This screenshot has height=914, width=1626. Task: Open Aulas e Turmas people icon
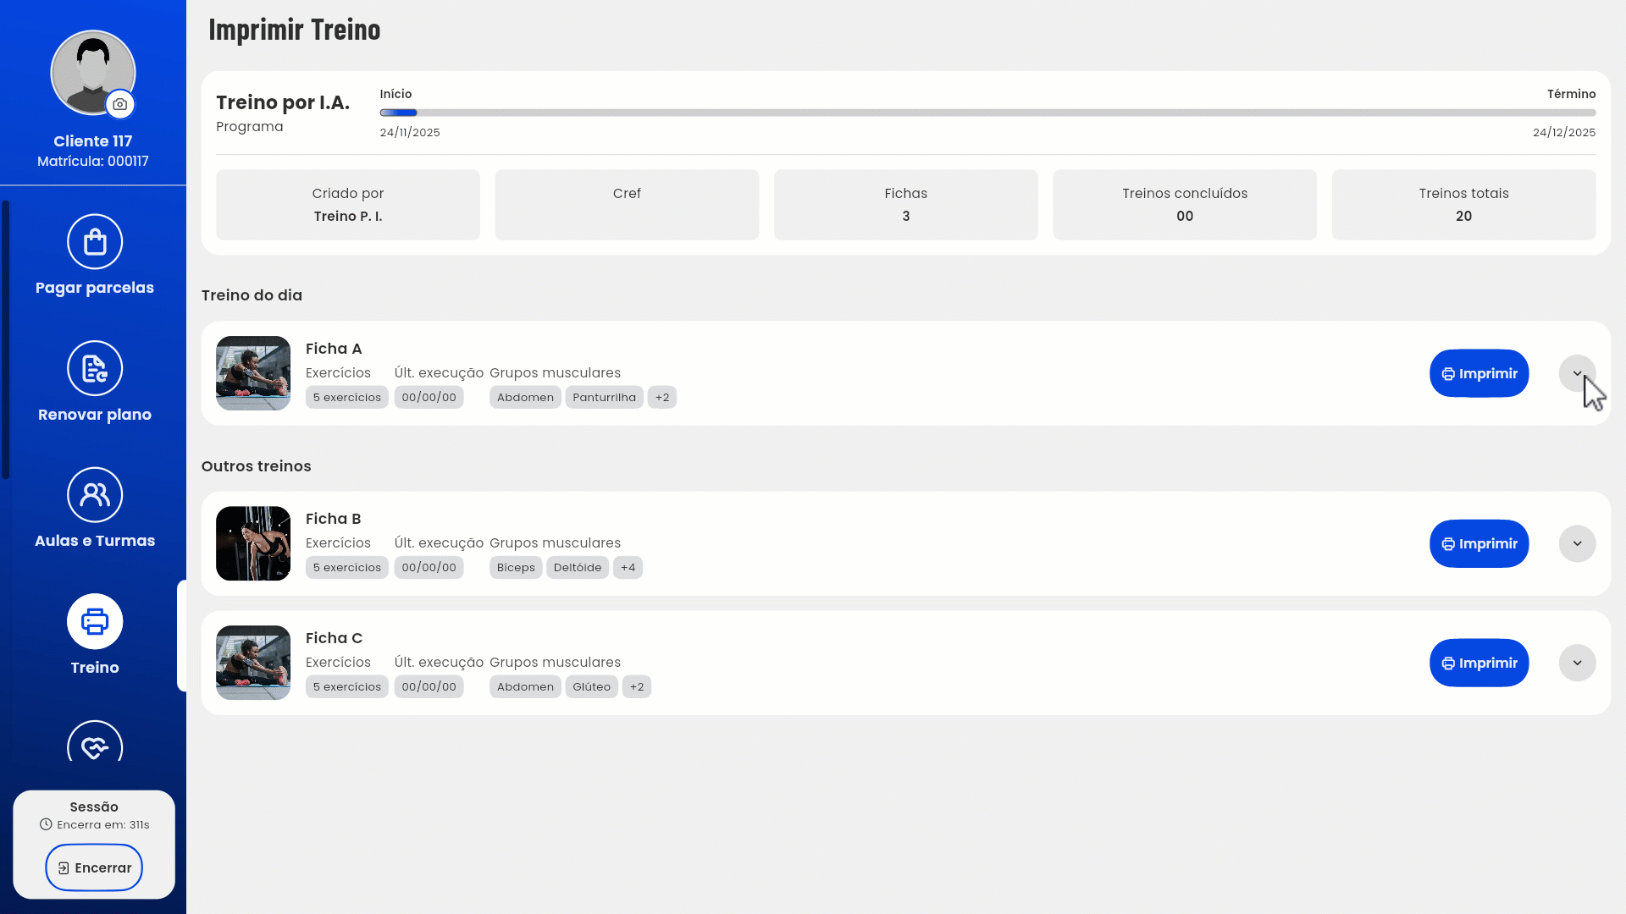point(95,495)
